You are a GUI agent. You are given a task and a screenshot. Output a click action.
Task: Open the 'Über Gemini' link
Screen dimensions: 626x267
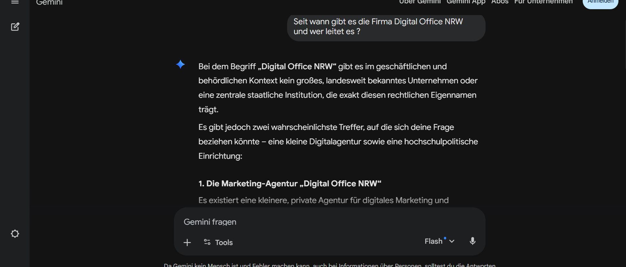click(x=420, y=2)
